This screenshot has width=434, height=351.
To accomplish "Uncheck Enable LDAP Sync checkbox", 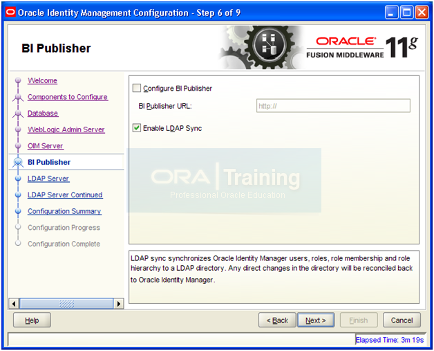I will pos(137,128).
